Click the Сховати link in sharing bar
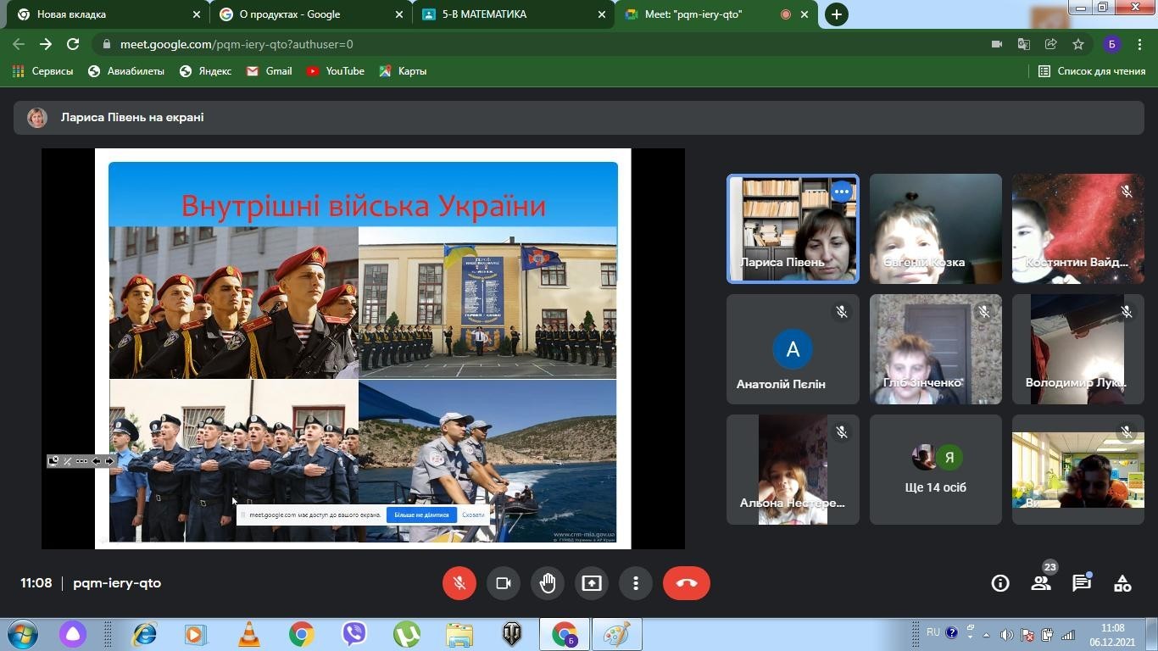Image resolution: width=1158 pixels, height=651 pixels. 473,515
